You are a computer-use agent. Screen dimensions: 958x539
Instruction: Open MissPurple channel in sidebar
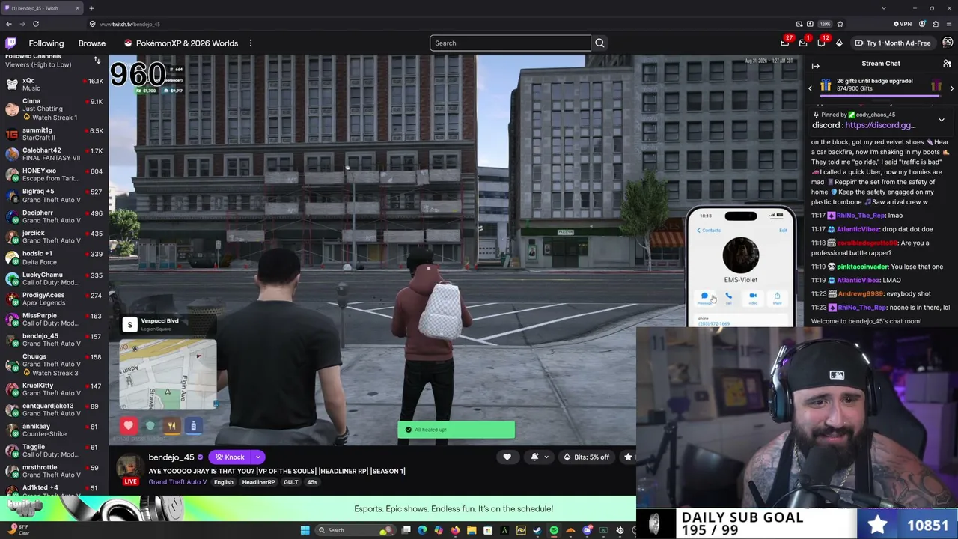pos(54,319)
